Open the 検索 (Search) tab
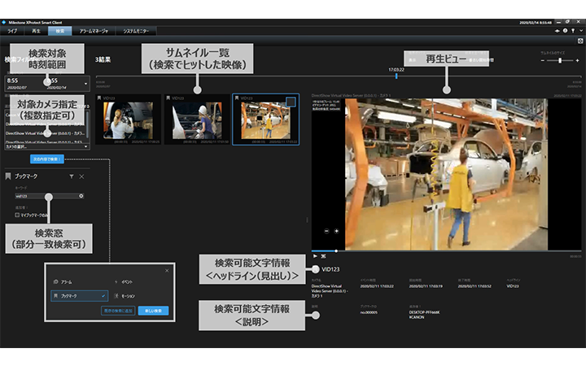This screenshot has width=586, height=366. [x=59, y=30]
